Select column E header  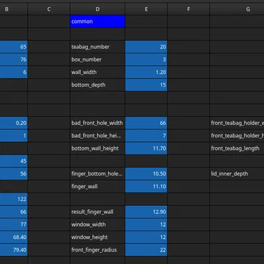pos(146,9)
